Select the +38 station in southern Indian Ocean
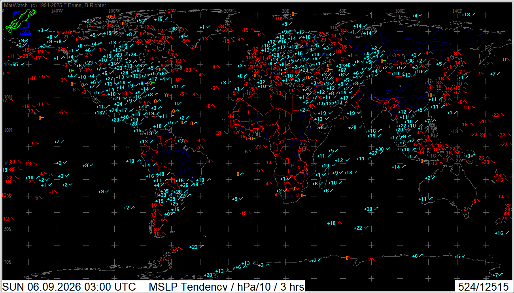Image resolution: width=514 pixels, height=293 pixels. 368,209
